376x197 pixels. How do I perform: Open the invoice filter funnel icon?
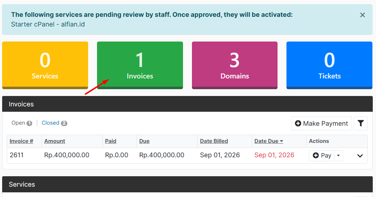pyautogui.click(x=361, y=123)
